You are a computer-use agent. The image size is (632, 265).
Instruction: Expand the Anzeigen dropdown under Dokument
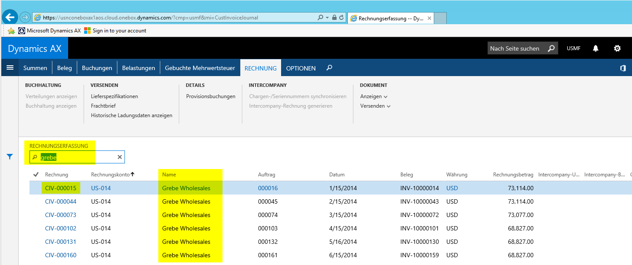pyautogui.click(x=373, y=96)
